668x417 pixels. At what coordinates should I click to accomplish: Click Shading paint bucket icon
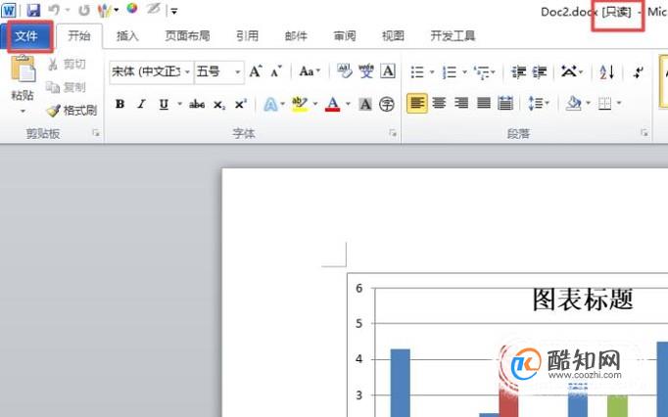click(573, 104)
